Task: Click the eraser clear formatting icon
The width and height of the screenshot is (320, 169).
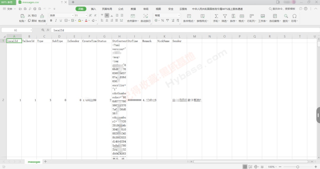Action: coord(93,21)
